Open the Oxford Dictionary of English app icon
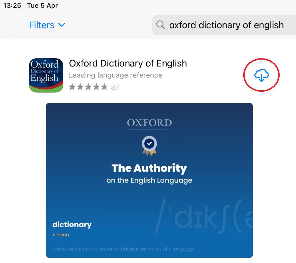Screen dimensions: 296x263 point(46,75)
